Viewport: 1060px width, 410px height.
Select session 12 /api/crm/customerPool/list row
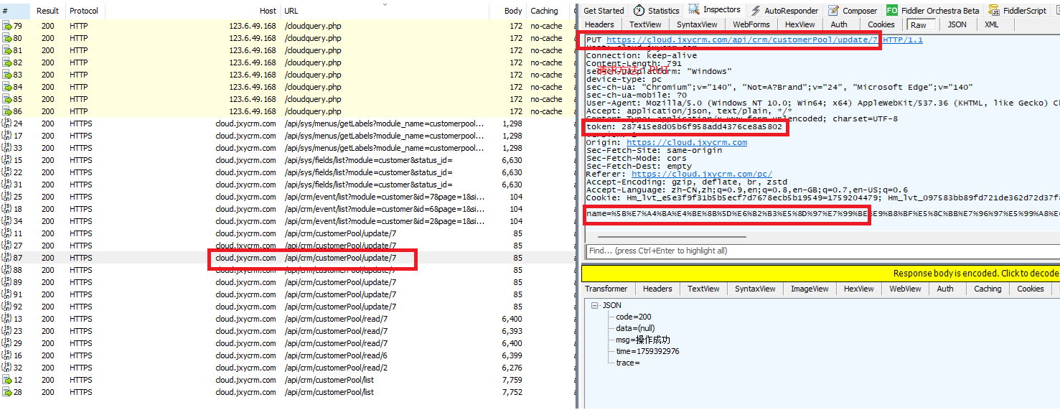pyautogui.click(x=287, y=380)
